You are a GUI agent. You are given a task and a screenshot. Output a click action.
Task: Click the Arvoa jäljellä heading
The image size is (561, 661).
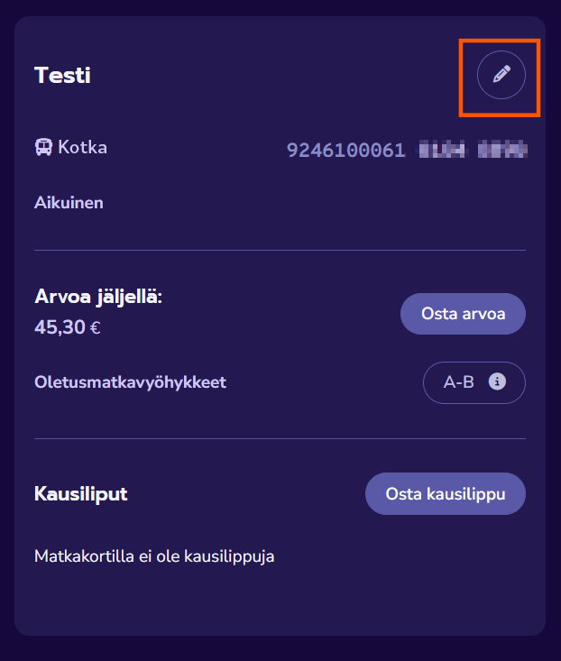point(97,297)
